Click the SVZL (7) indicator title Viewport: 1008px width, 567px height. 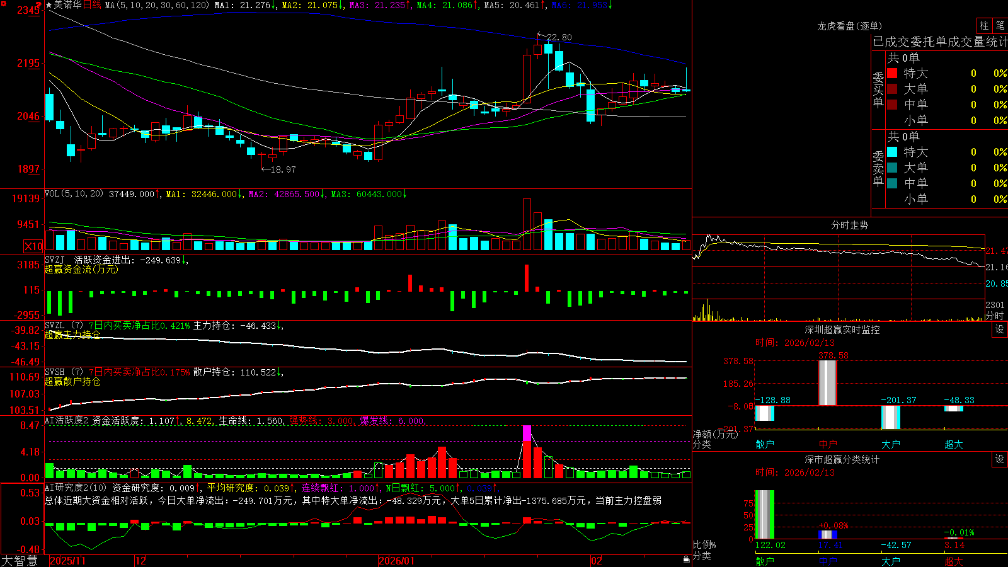64,326
